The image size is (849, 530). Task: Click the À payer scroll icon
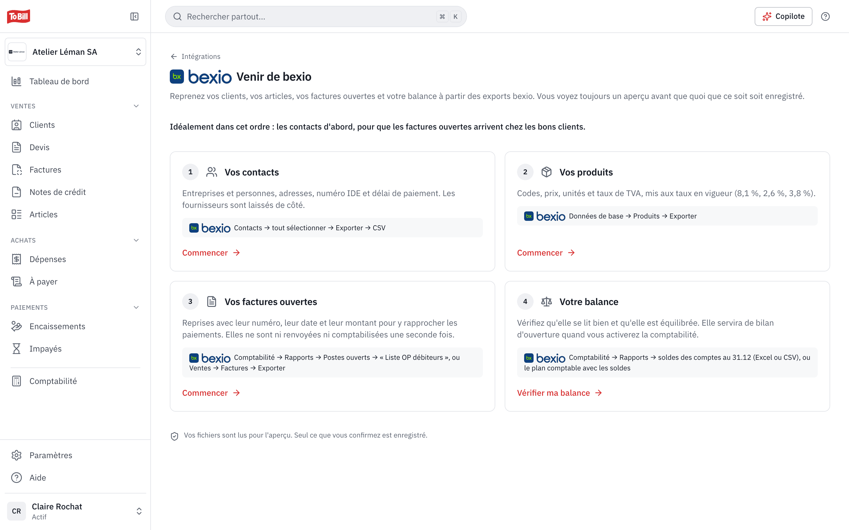(17, 281)
